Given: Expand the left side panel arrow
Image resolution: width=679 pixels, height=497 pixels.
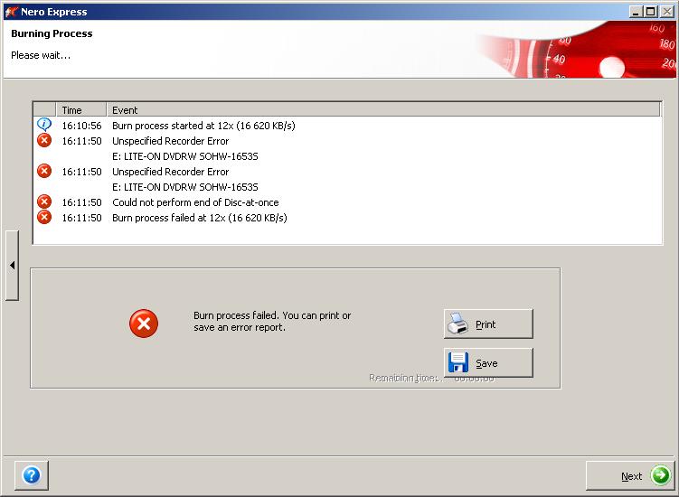Looking at the screenshot, I should click(x=12, y=265).
